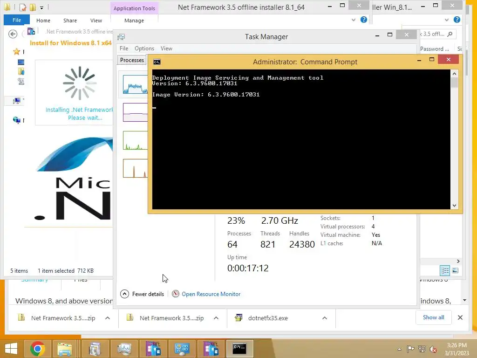Show hidden system tray icons

[x=399, y=349]
